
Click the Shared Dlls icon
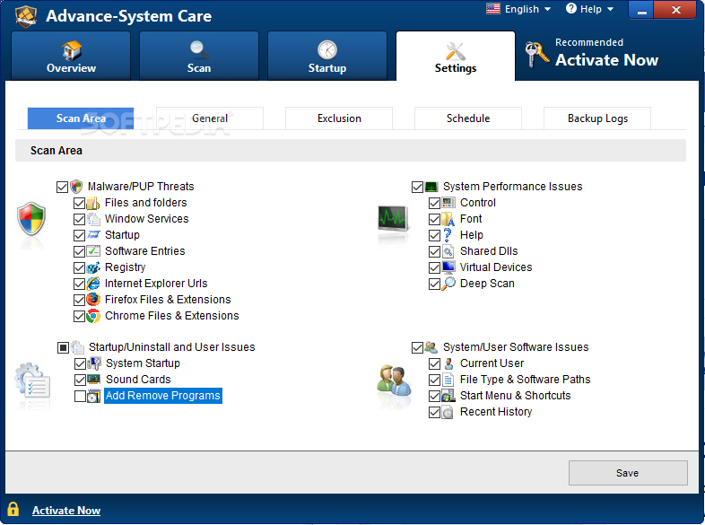pyautogui.click(x=448, y=251)
